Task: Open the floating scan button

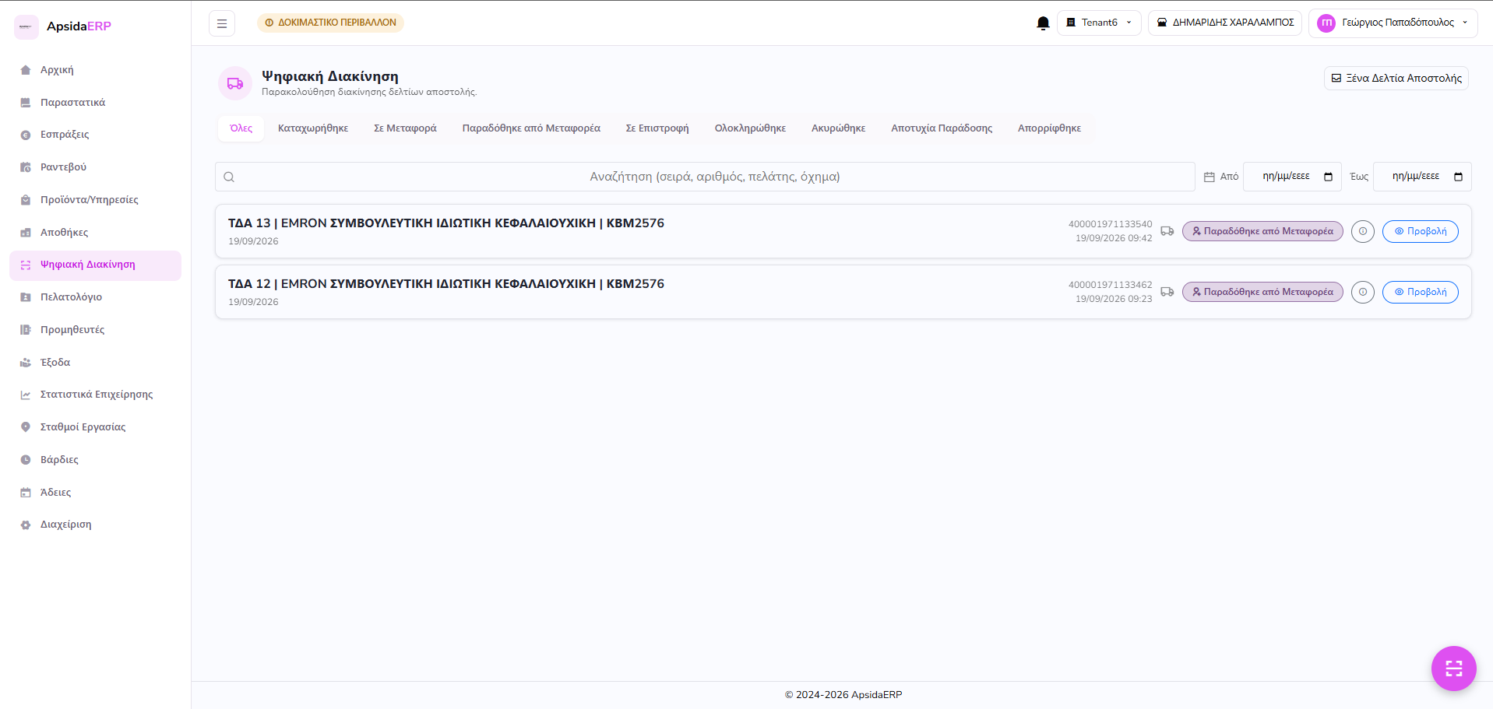Action: (1453, 668)
